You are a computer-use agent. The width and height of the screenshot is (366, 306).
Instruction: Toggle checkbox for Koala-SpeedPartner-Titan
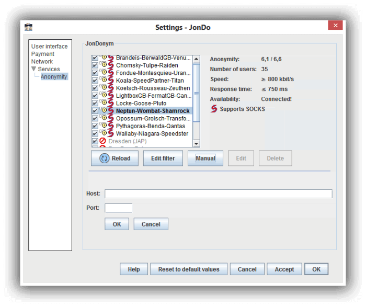point(95,81)
